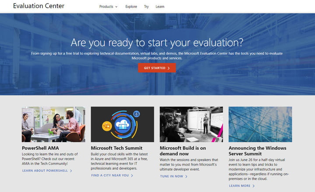Click the chevron next to Products
This screenshot has height=192, width=315.
(x=116, y=7)
